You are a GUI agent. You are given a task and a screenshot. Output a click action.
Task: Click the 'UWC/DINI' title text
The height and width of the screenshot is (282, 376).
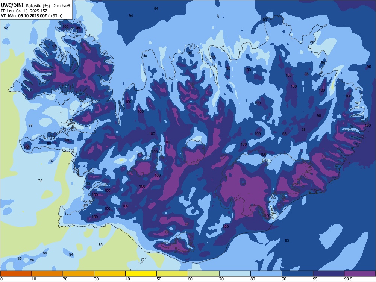pyautogui.click(x=12, y=6)
